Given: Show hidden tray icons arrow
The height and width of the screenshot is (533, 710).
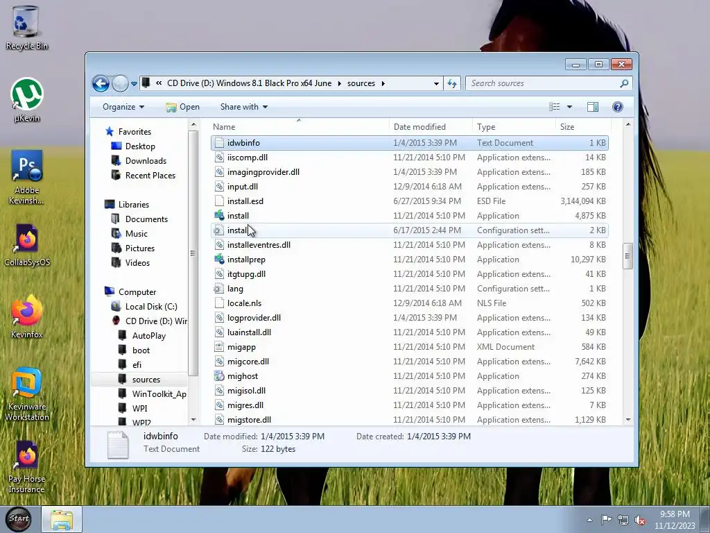Looking at the screenshot, I should [589, 521].
